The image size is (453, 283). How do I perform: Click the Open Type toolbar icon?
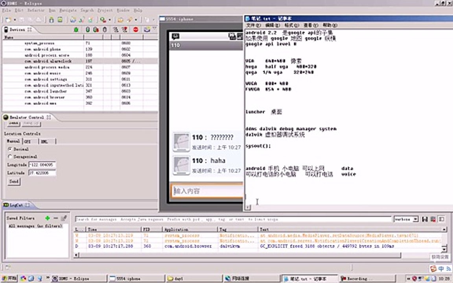click(73, 20)
